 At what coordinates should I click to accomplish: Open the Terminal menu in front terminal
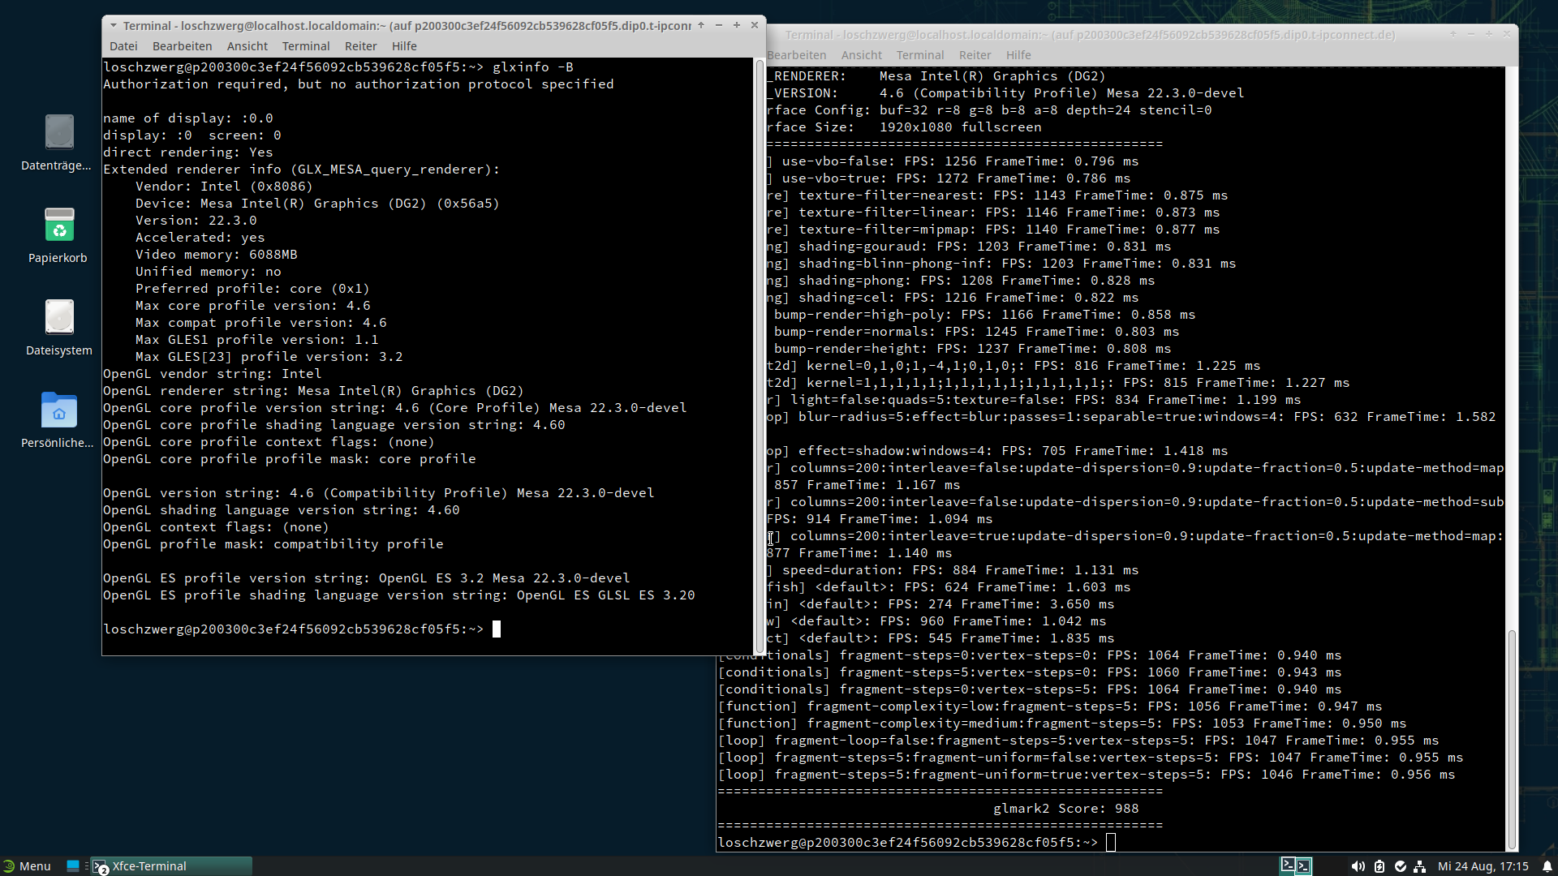[x=305, y=46]
